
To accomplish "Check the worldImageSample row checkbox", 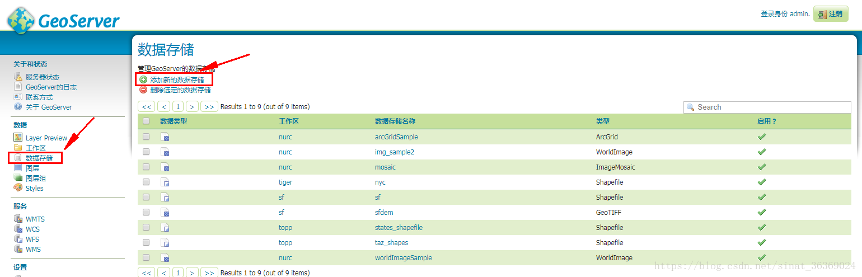I will pos(146,257).
